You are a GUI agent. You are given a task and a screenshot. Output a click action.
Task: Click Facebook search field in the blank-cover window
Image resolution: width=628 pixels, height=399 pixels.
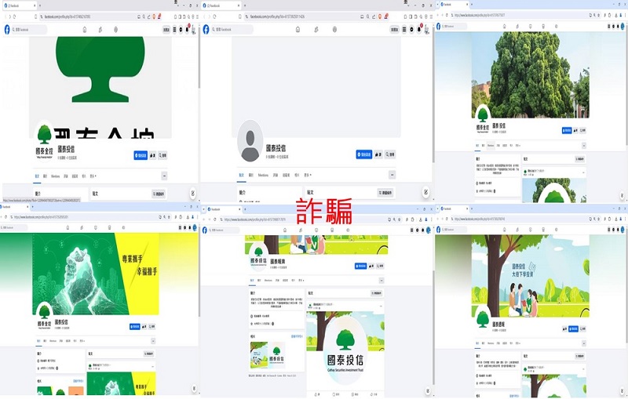[232, 30]
